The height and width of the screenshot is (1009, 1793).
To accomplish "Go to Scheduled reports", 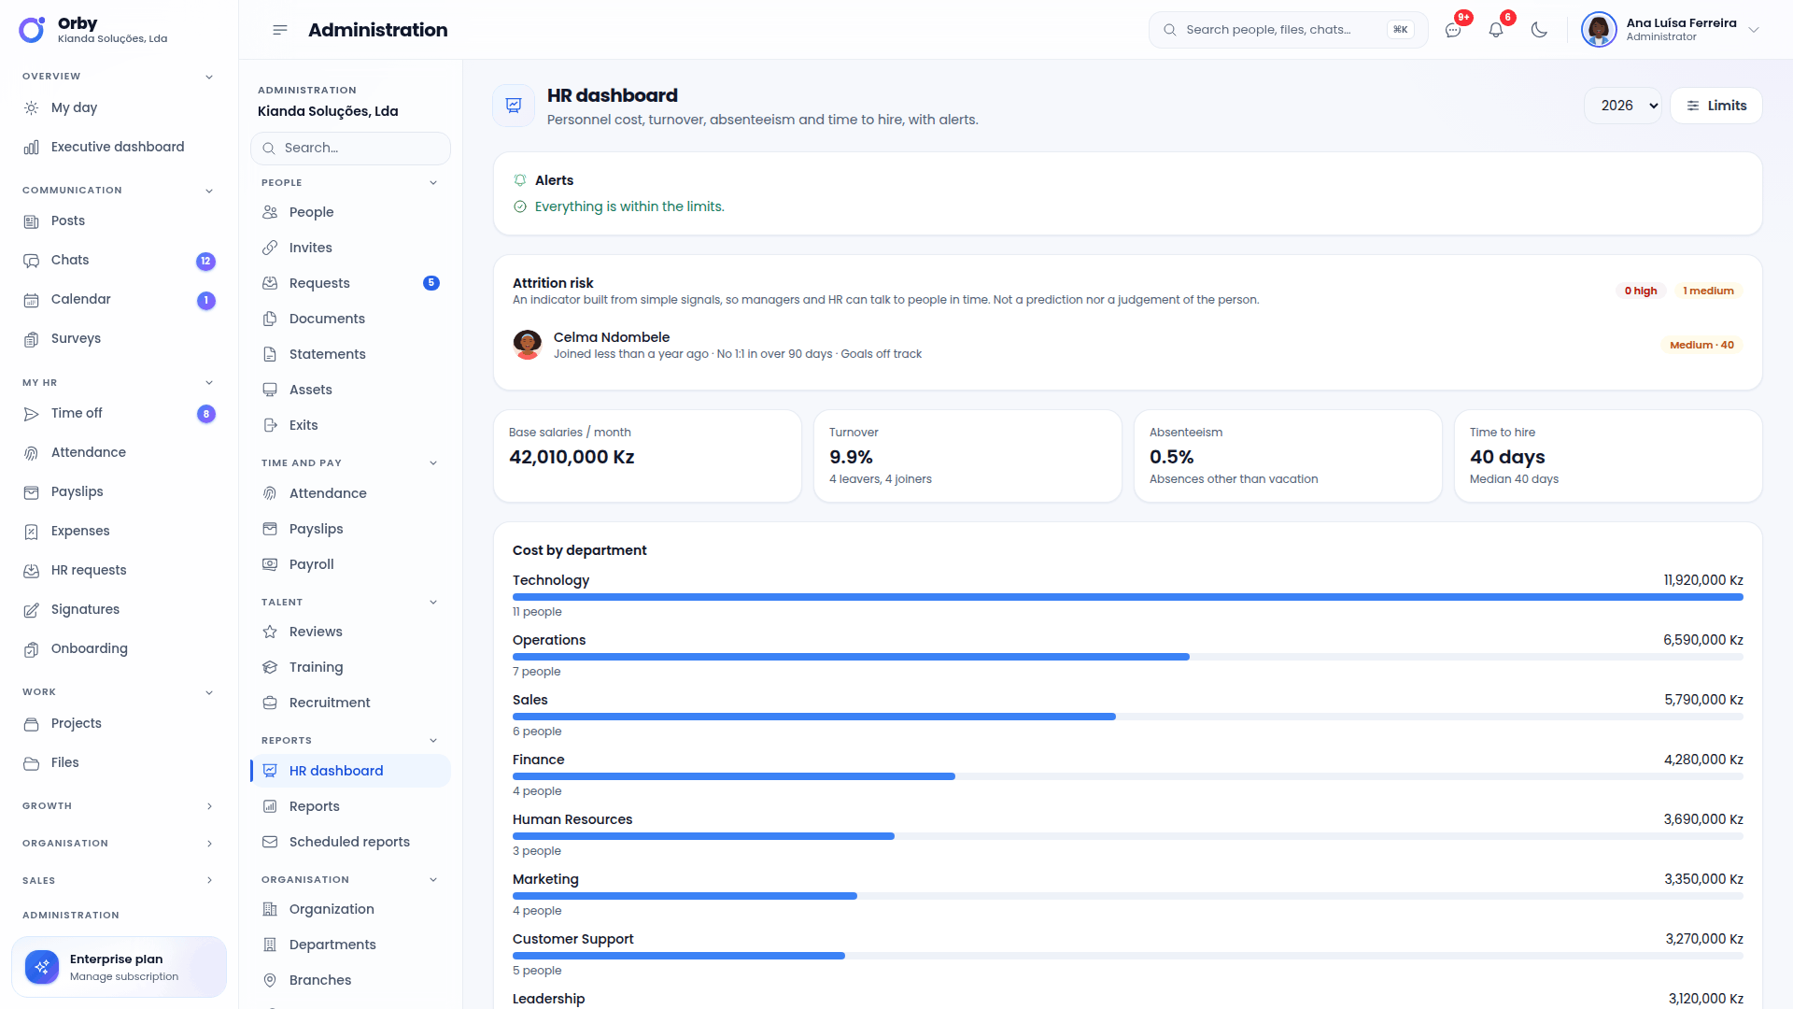I will pyautogui.click(x=350, y=842).
